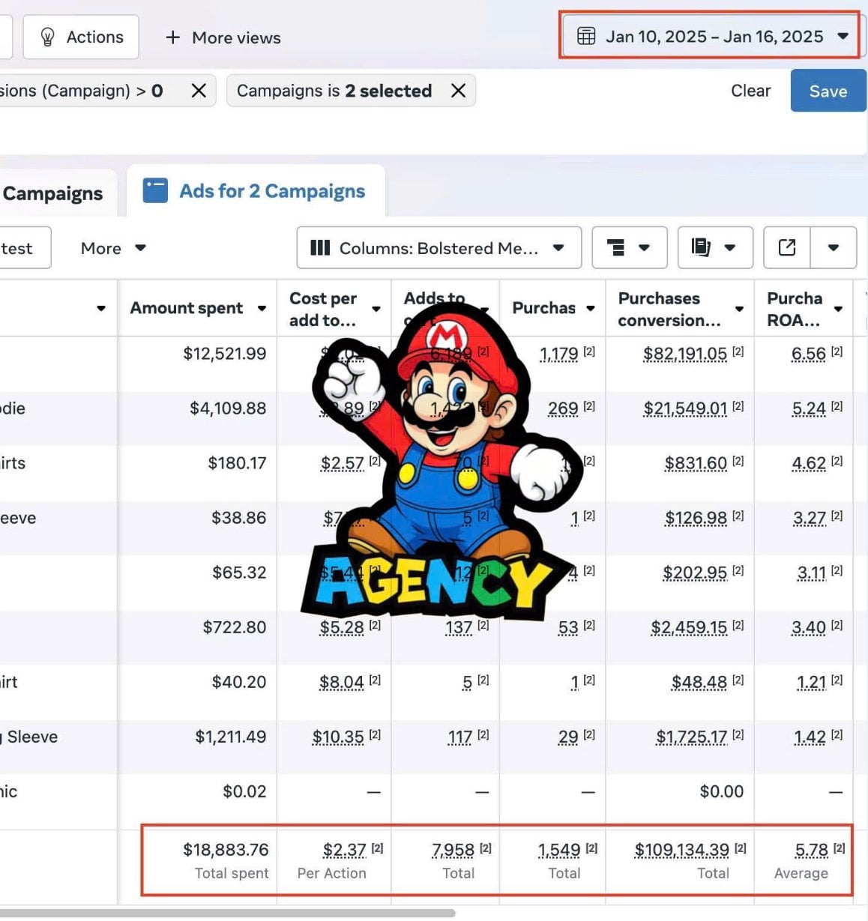Click the footnote marker beside 3.40 ROAS

point(837,625)
